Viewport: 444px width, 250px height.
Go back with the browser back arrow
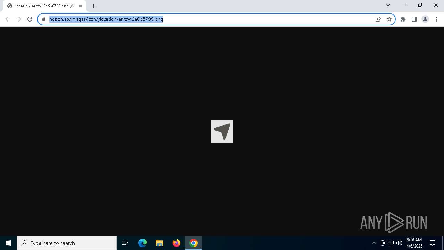8,19
